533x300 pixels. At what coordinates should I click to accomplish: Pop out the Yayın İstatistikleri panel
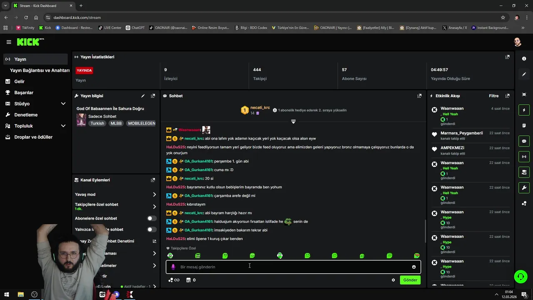(x=507, y=57)
